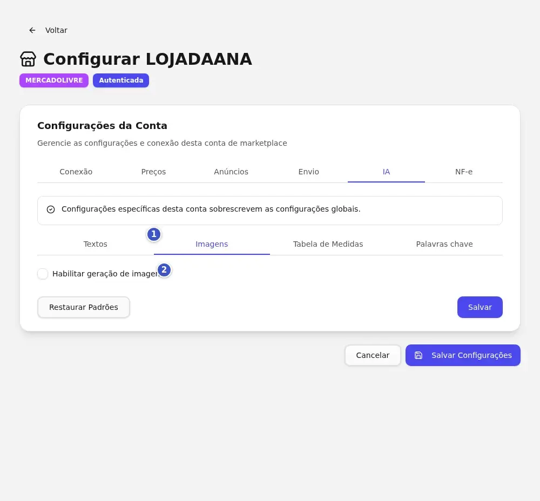Image resolution: width=540 pixels, height=501 pixels.
Task: Click the back arrow icon
Action: 32,30
